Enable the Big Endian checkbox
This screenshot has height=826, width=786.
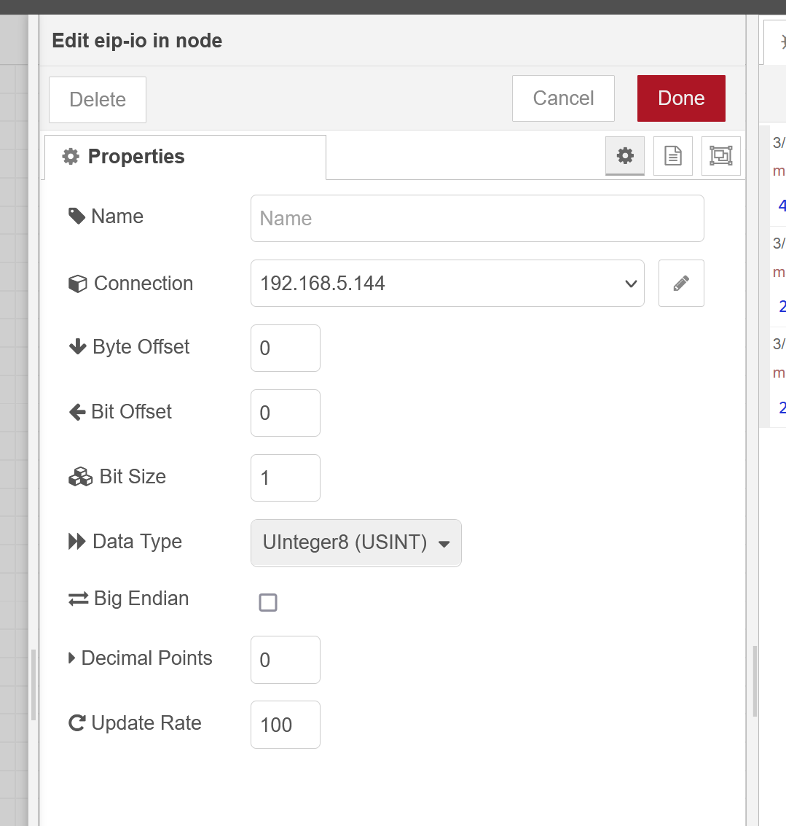pos(268,602)
